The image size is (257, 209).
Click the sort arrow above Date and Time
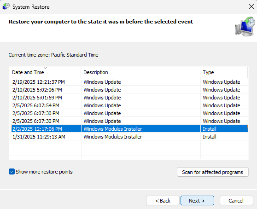pos(46,68)
